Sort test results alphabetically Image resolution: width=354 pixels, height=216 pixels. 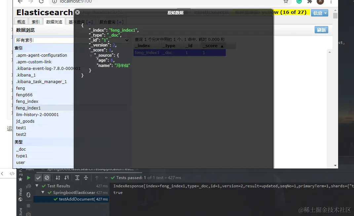[x=58, y=178]
